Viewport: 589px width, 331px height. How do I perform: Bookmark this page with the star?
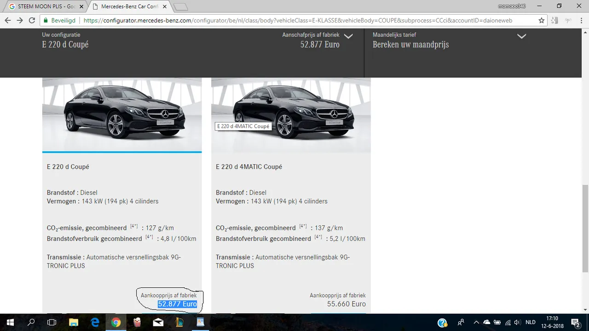click(542, 21)
